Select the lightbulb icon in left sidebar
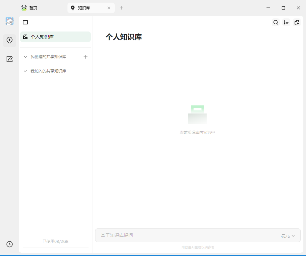This screenshot has height=256, width=306. coord(9,41)
